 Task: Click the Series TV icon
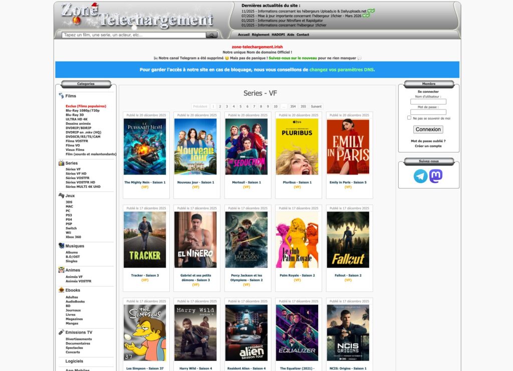(61, 163)
